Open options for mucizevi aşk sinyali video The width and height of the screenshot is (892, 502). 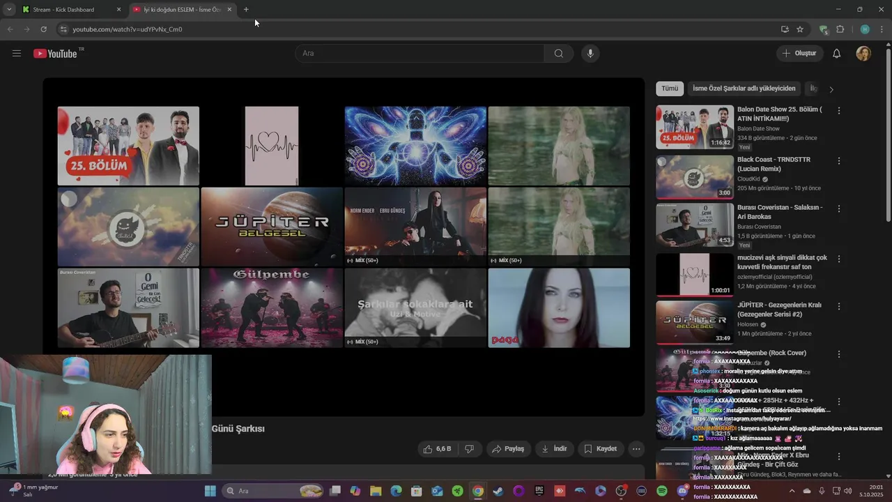pyautogui.click(x=839, y=259)
